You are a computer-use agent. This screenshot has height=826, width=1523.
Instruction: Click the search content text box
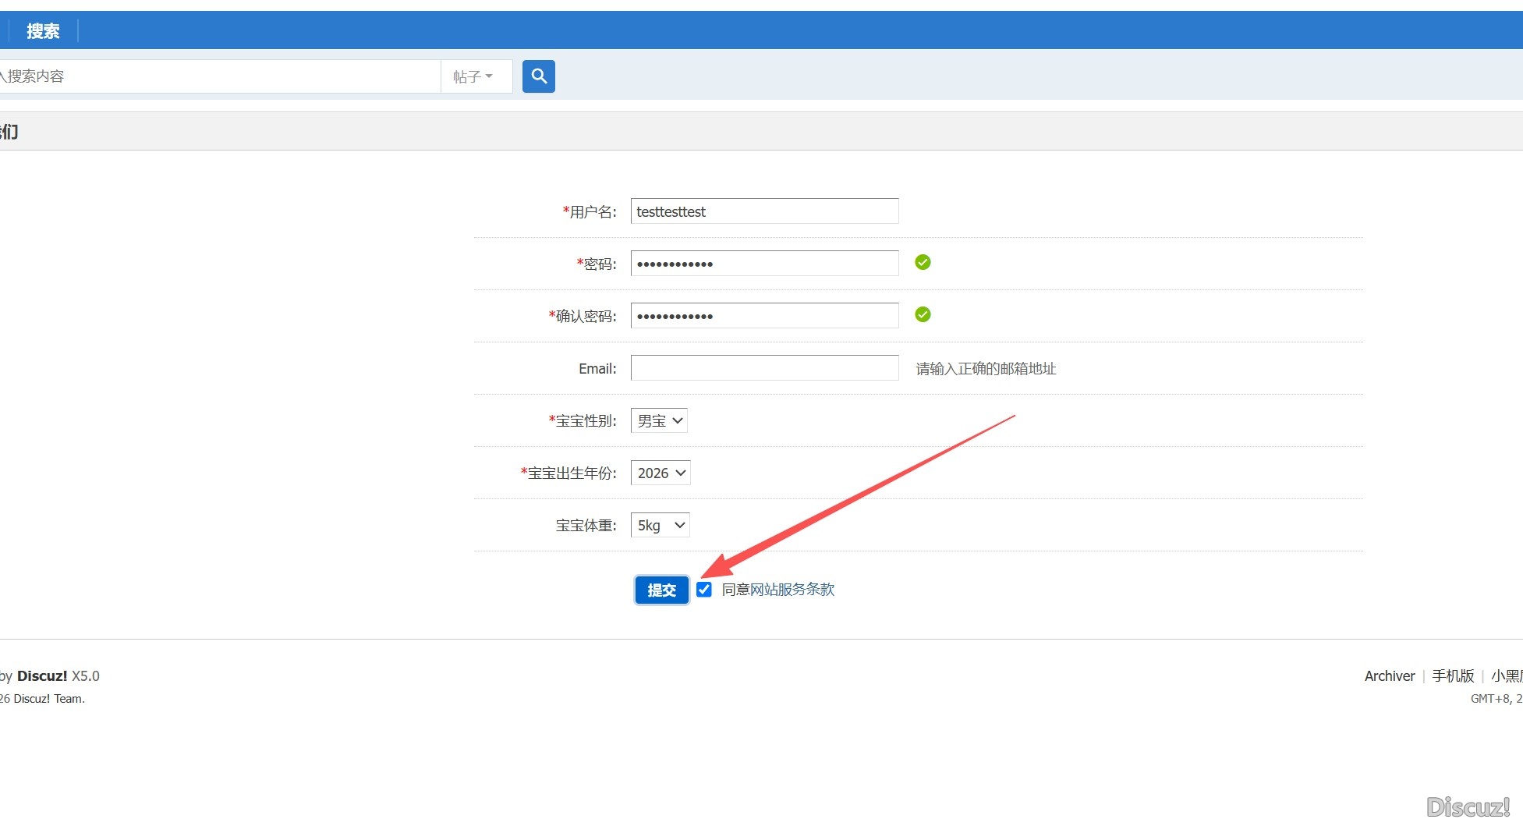[x=218, y=76]
